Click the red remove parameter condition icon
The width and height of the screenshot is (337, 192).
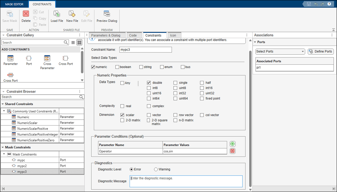233,151
